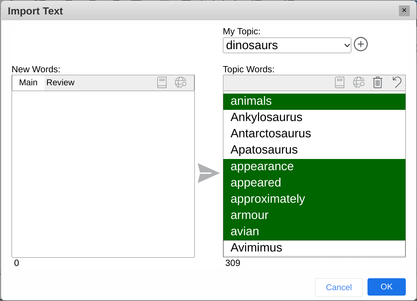Open the My Topic dropdown showing dinosaurs
Viewport: 417px width, 301px height.
287,46
